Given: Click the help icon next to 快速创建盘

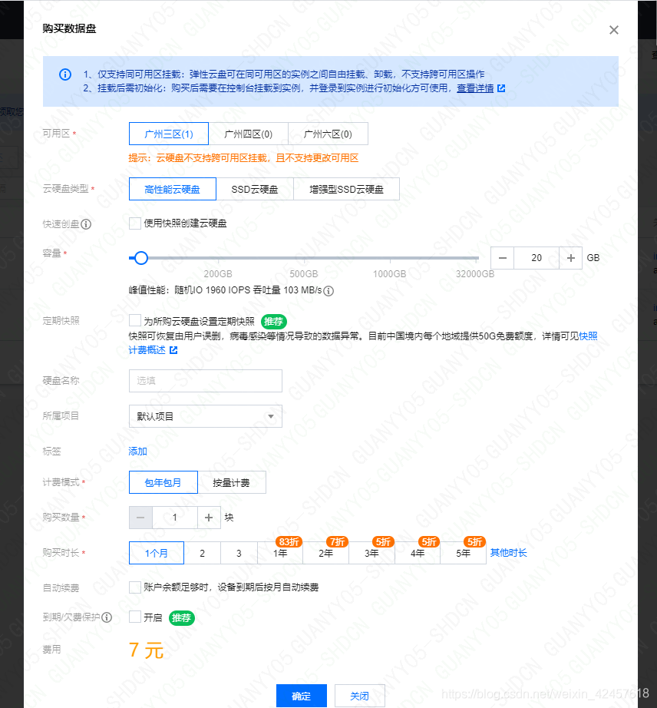Looking at the screenshot, I should click(x=84, y=223).
